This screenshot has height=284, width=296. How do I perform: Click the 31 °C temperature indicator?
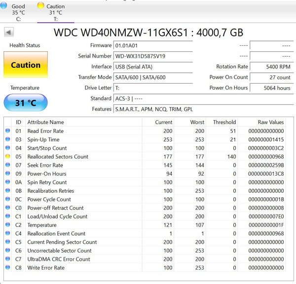[26, 103]
